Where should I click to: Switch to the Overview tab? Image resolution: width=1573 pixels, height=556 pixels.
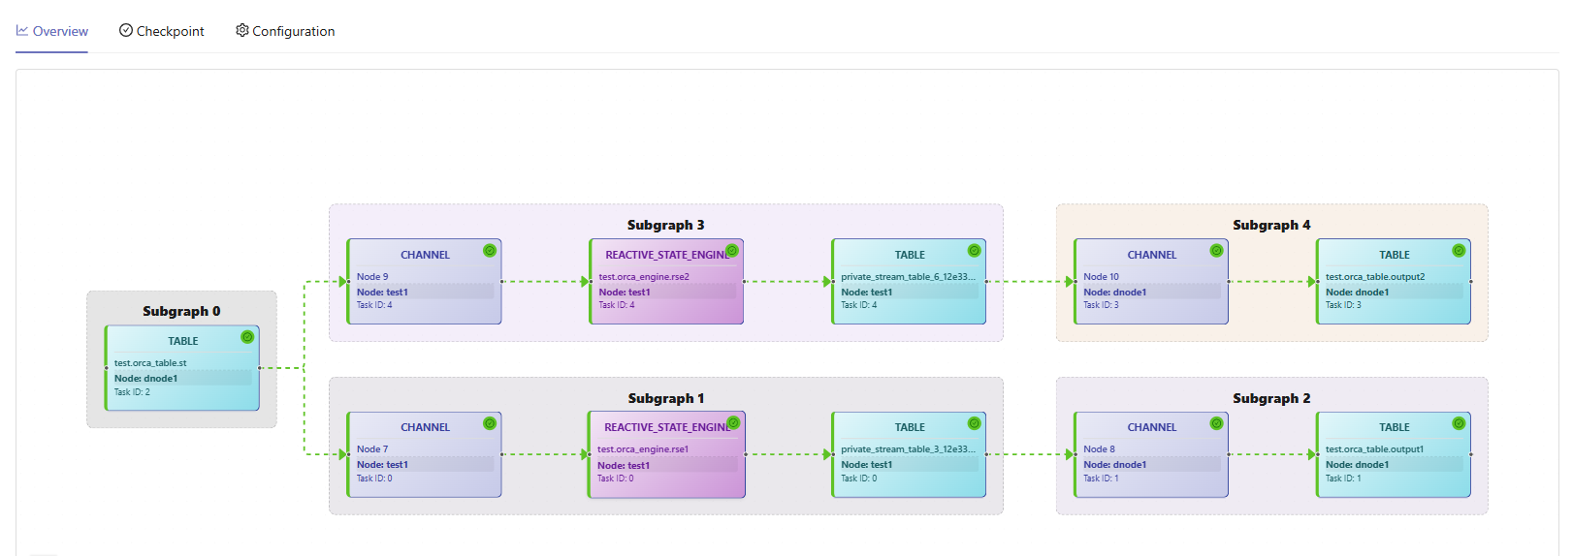coord(52,31)
